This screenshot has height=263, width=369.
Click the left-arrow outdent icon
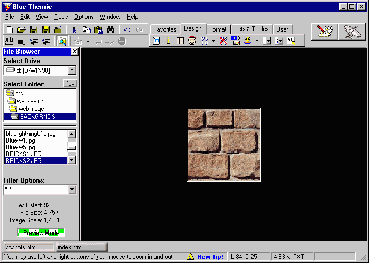pyautogui.click(x=34, y=41)
